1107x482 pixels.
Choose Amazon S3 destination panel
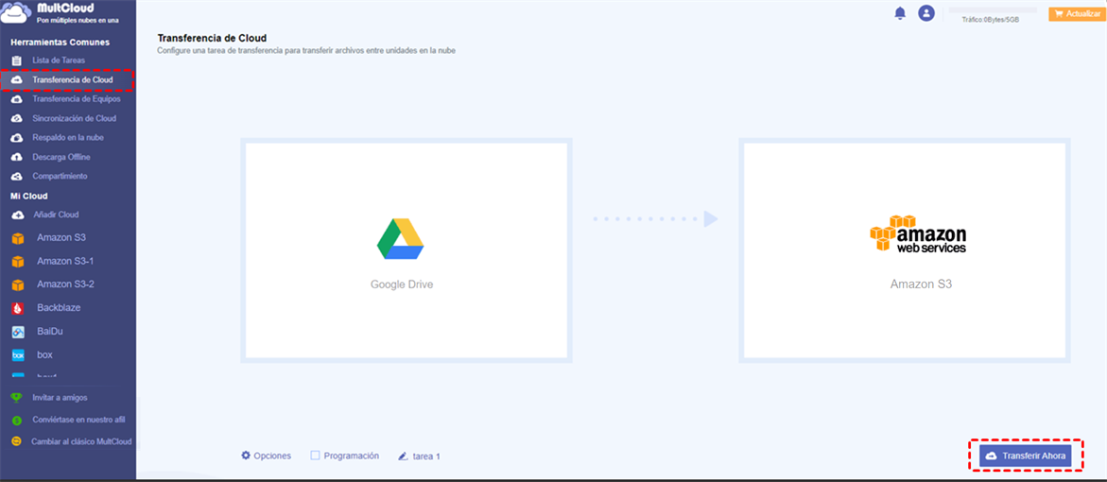tap(905, 250)
